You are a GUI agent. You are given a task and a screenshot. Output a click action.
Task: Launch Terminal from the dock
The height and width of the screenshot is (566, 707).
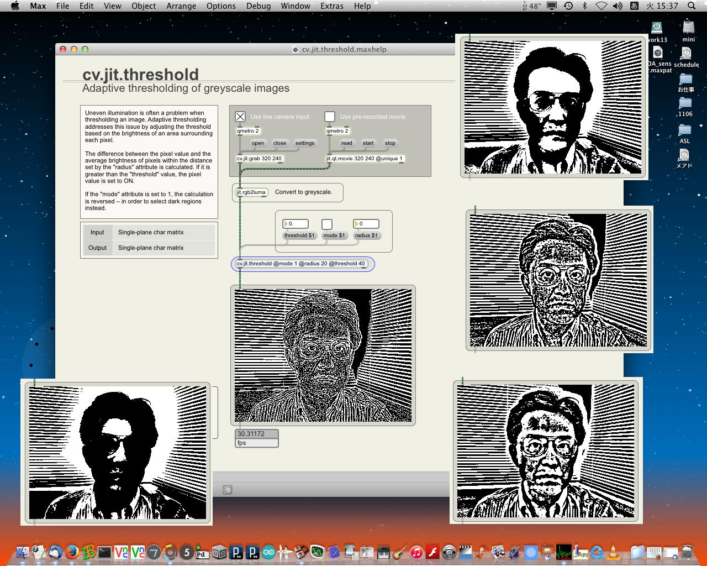pyautogui.click(x=104, y=552)
